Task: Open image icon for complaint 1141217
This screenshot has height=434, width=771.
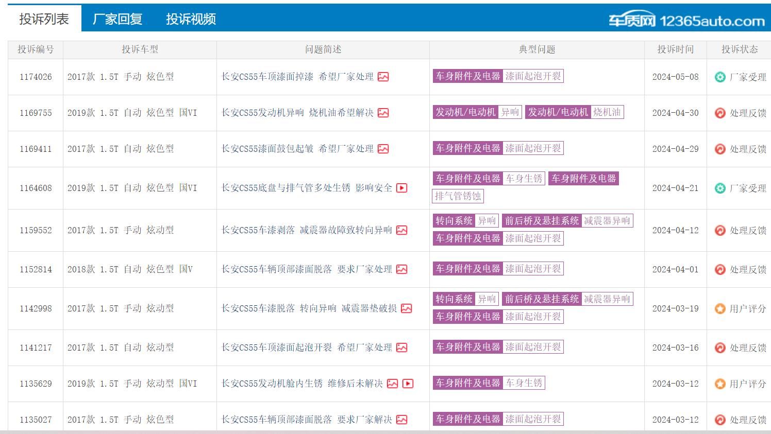Action: click(x=402, y=348)
